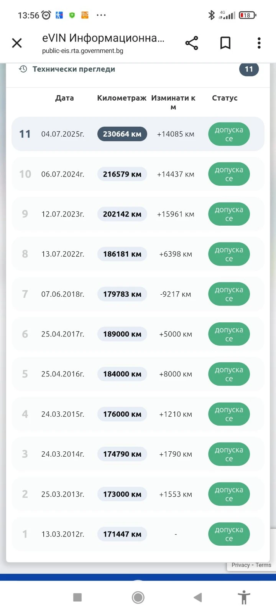The height and width of the screenshot is (614, 276).
Task: Open the accessibility shortcut icon
Action: point(244,597)
